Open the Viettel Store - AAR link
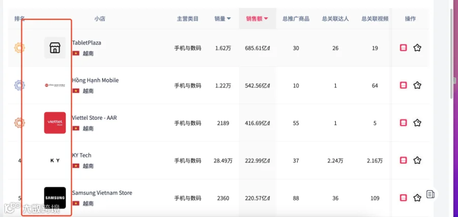The width and height of the screenshot is (458, 217). pos(94,118)
